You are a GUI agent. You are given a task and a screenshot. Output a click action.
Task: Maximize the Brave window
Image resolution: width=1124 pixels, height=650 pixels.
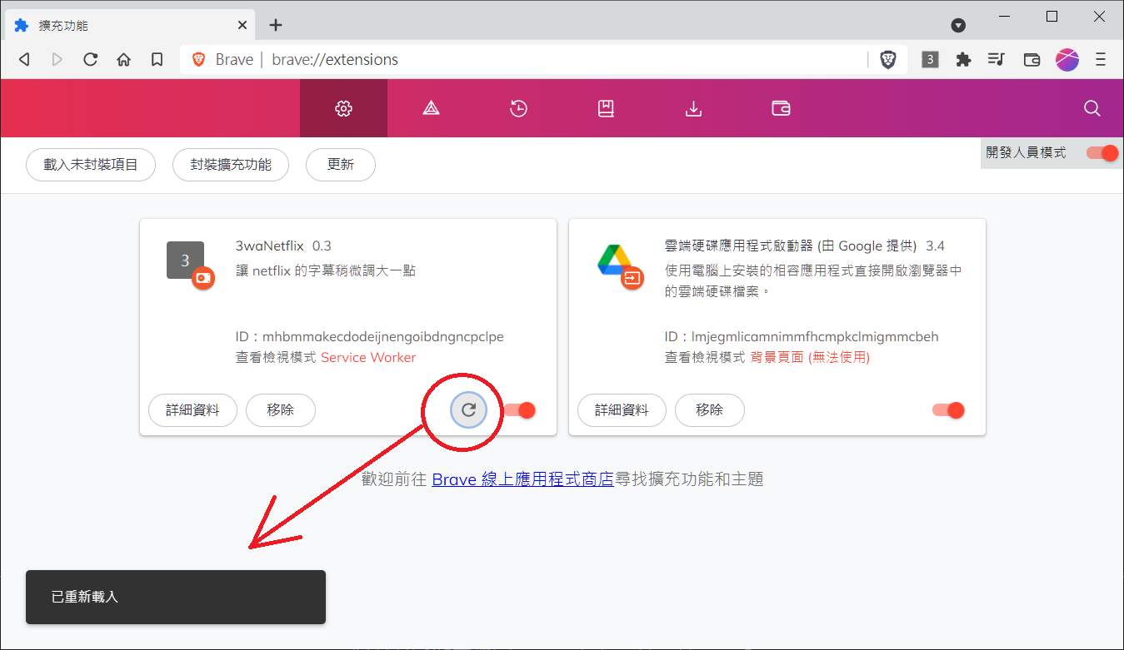tap(1052, 17)
